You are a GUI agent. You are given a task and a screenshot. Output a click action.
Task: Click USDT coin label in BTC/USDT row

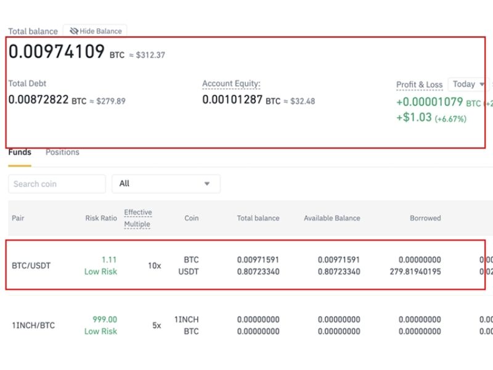pyautogui.click(x=189, y=271)
